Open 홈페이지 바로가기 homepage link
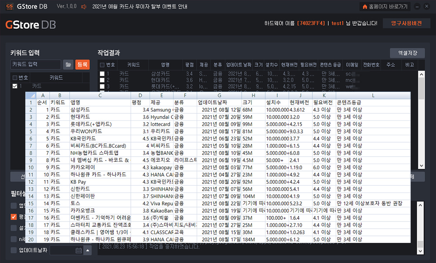Screen dimensions: 436x263 click(x=385, y=7)
